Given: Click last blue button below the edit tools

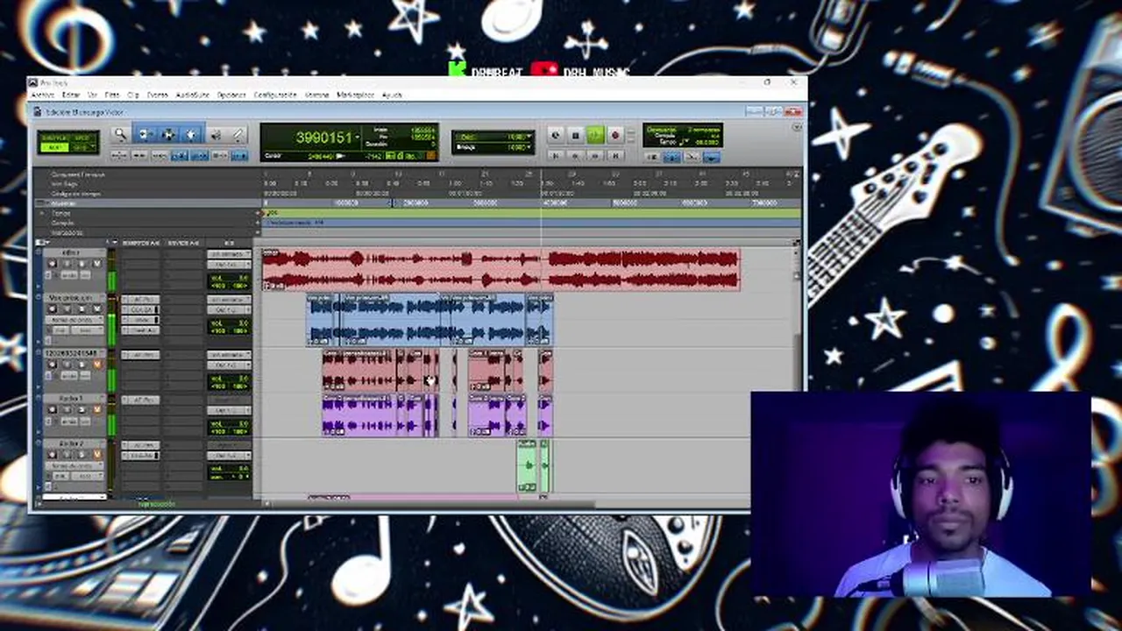Looking at the screenshot, I should (x=239, y=155).
